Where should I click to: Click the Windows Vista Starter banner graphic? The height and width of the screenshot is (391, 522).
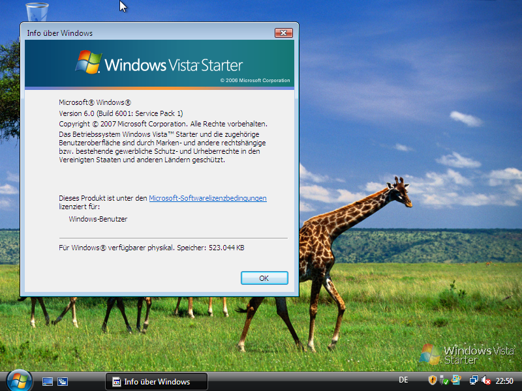189,64
